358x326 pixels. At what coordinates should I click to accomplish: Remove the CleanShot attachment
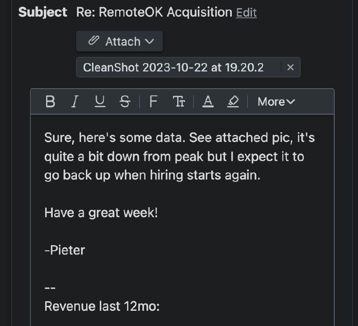pyautogui.click(x=290, y=67)
